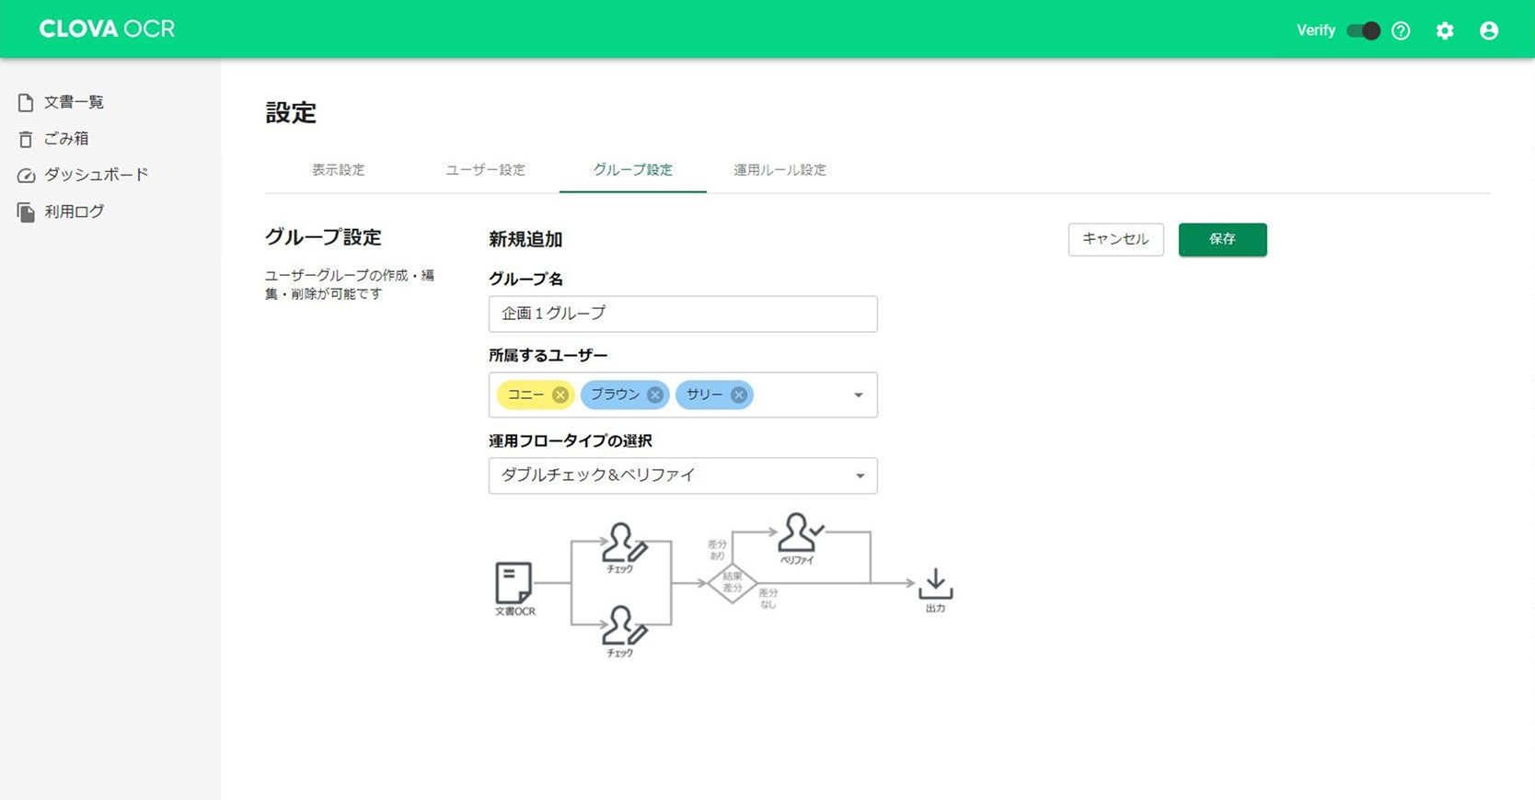Click the グループ名 text field

682,314
